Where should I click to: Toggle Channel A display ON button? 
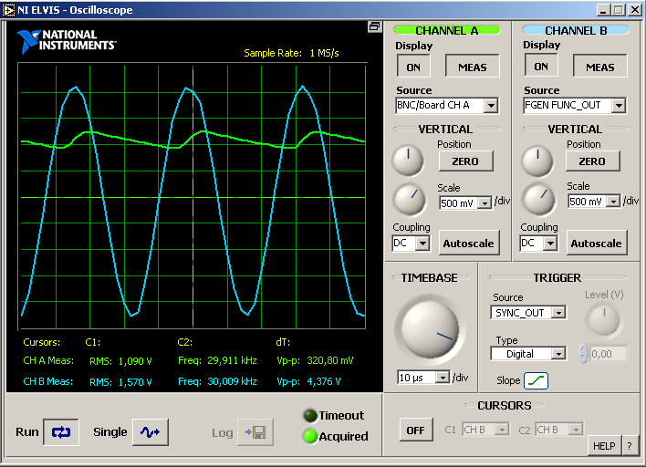tap(413, 67)
